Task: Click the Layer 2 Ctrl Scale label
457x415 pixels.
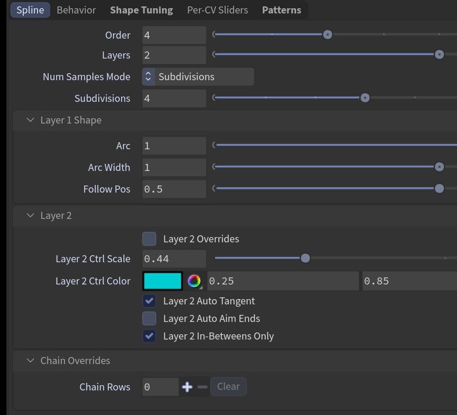Action: pos(93,259)
